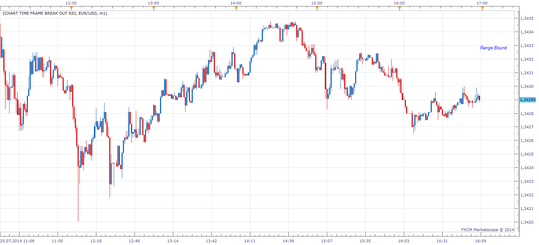Click the 1,3422 price axis label
The image size is (539, 245).
click(x=527, y=195)
